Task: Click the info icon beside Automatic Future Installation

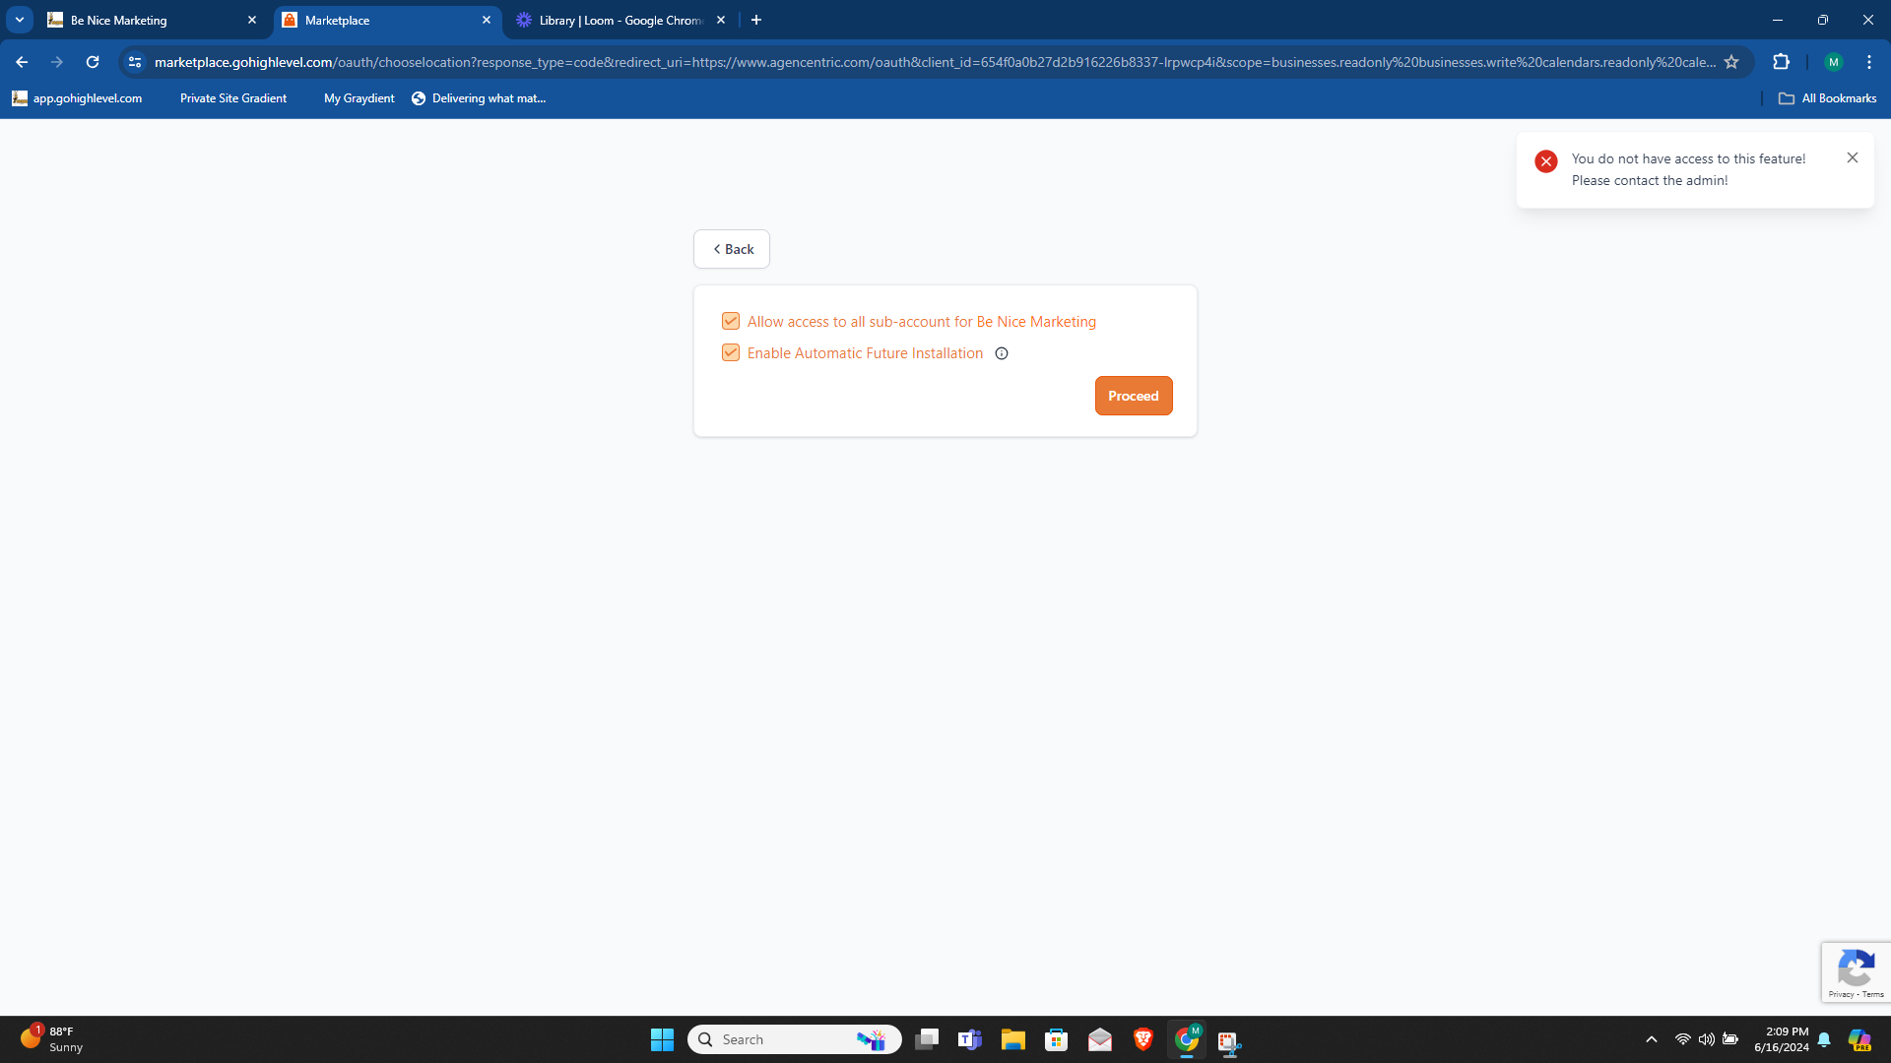Action: 1002,352
